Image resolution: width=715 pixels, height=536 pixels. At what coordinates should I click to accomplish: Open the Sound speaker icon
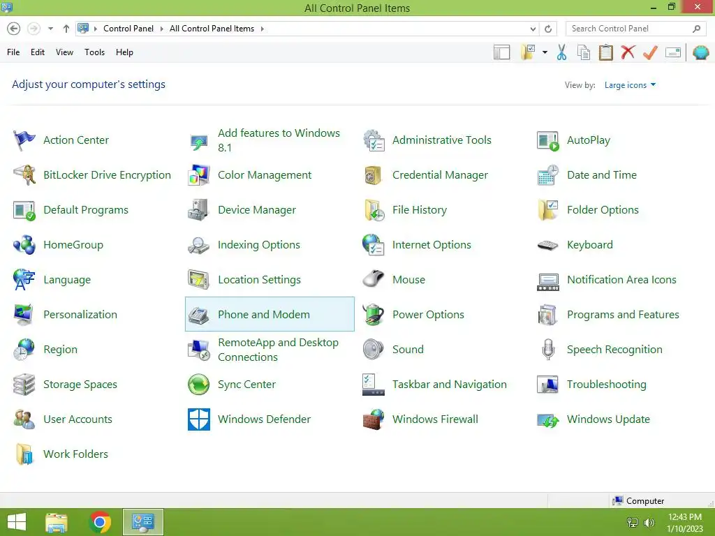point(374,350)
